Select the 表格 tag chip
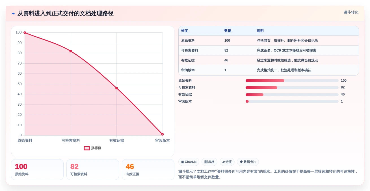The height and width of the screenshot is (191, 370). click(x=209, y=162)
